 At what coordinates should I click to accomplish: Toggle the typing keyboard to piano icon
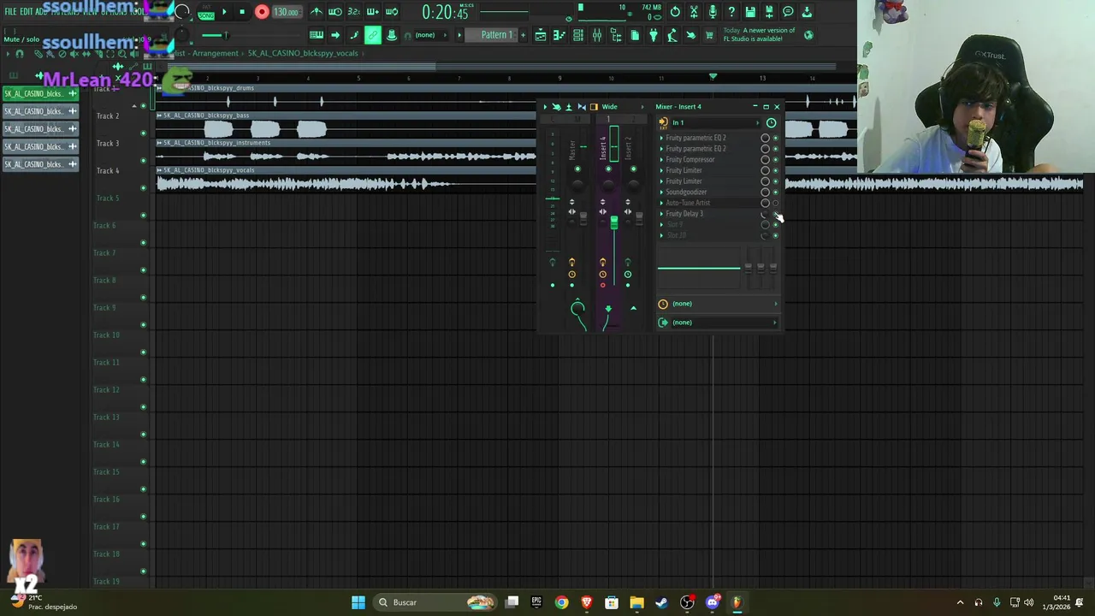click(317, 35)
